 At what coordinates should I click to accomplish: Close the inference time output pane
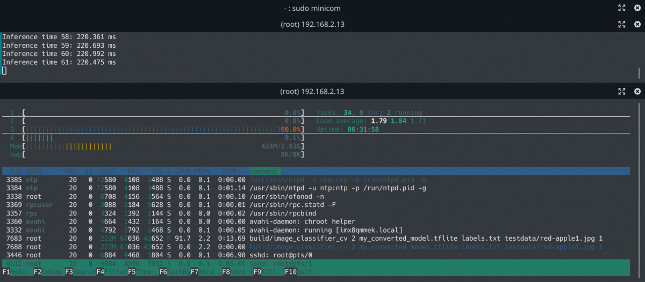tap(637, 25)
